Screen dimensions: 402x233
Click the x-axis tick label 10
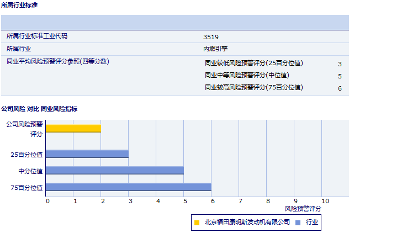[325, 201]
